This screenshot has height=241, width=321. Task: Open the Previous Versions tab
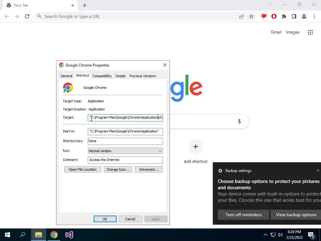[x=142, y=76]
